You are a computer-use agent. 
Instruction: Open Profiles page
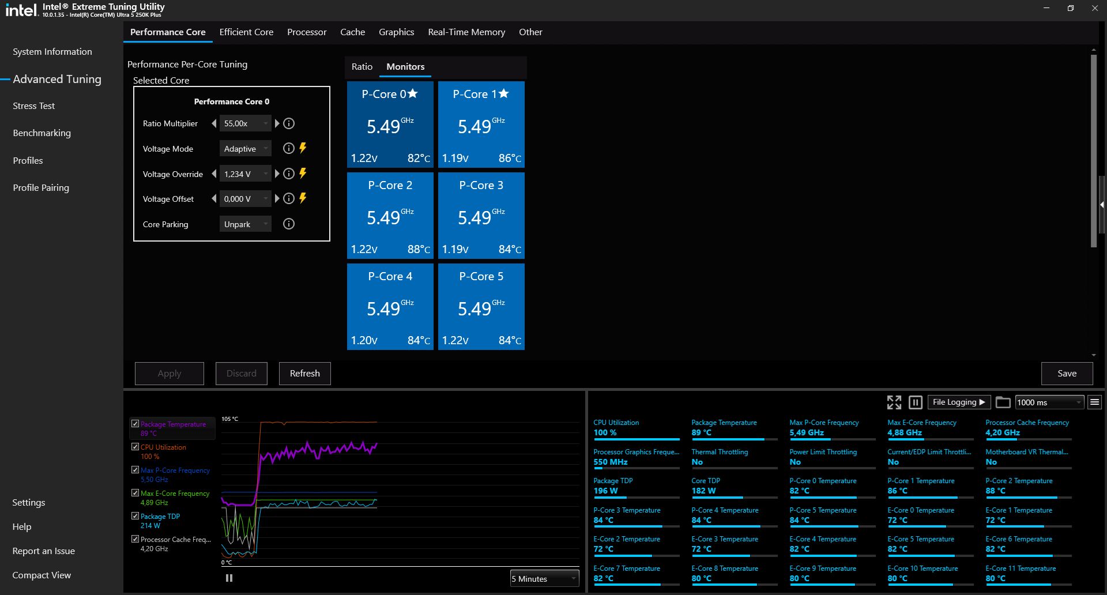28,160
